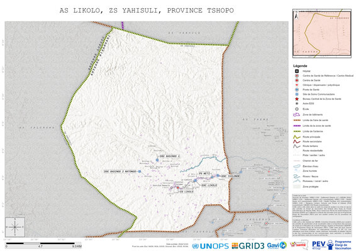This screenshot has width=356, height=251.
Task: Click the map title AS LIKOLO, ZS YAHISULI
Action: pos(147,11)
